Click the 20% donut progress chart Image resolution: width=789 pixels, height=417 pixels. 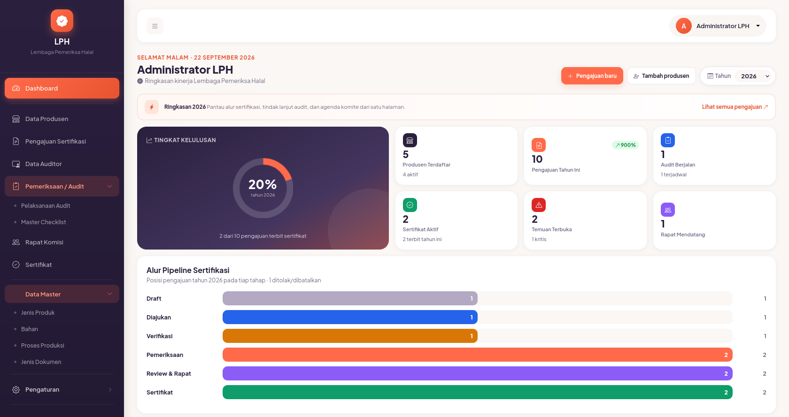coord(263,188)
